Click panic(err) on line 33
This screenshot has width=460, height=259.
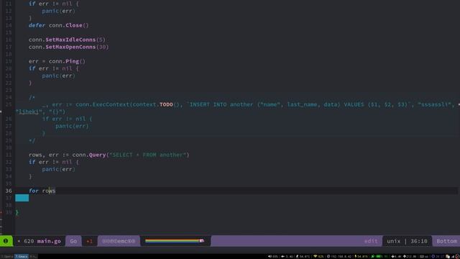59,169
